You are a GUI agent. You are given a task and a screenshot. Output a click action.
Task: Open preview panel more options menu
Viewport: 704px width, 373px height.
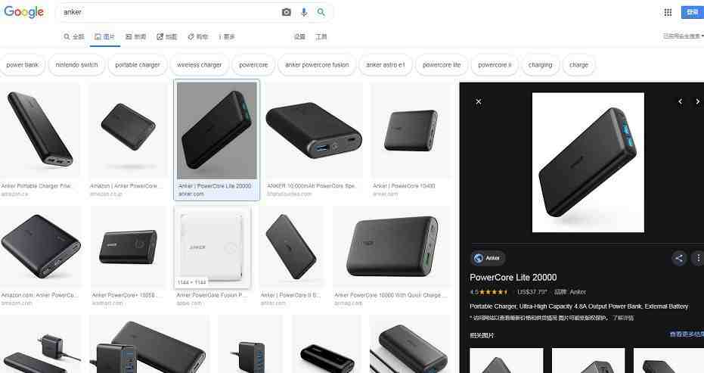coord(698,258)
